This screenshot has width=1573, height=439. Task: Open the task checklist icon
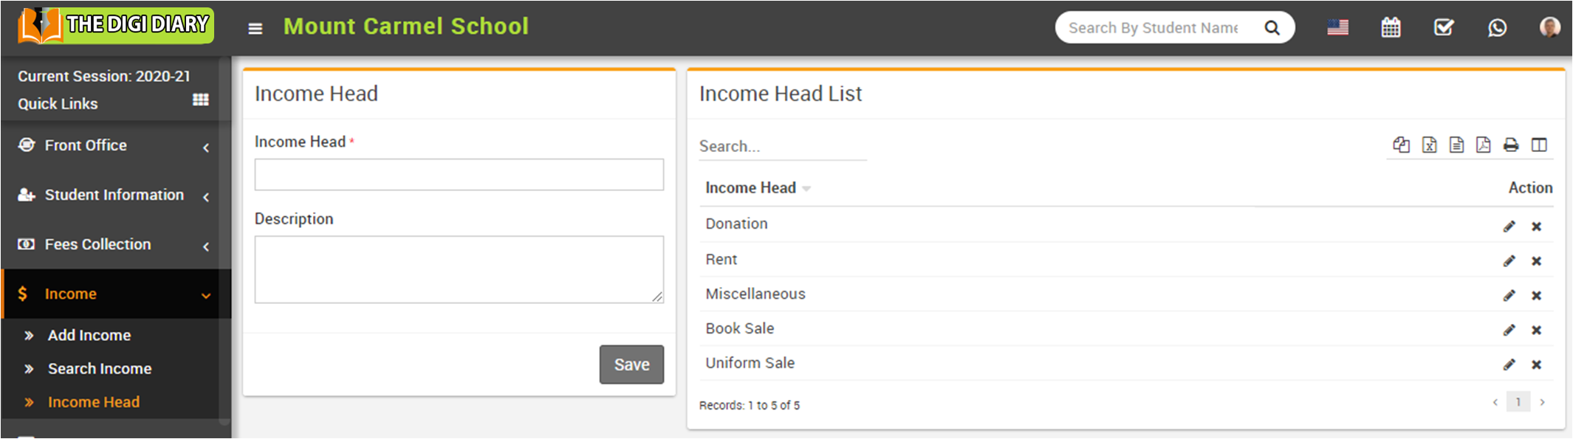(1444, 28)
